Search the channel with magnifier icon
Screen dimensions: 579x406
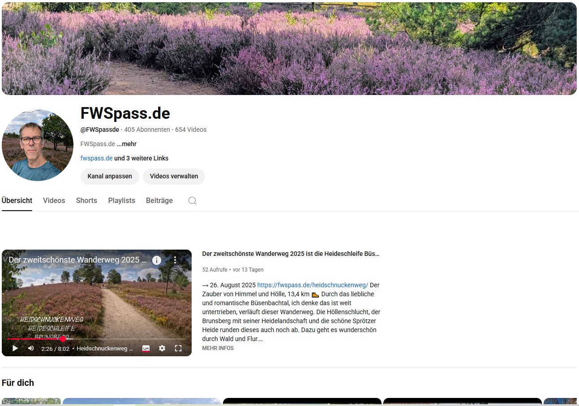[193, 201]
